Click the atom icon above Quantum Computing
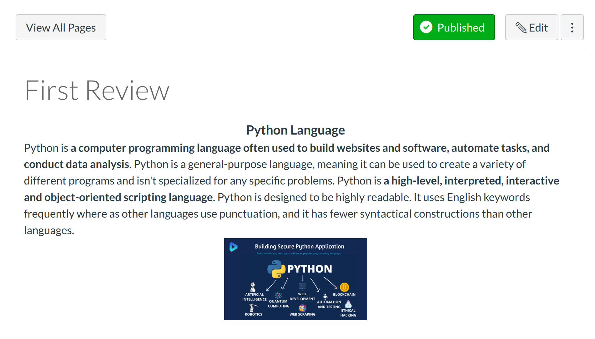 tap(278, 295)
